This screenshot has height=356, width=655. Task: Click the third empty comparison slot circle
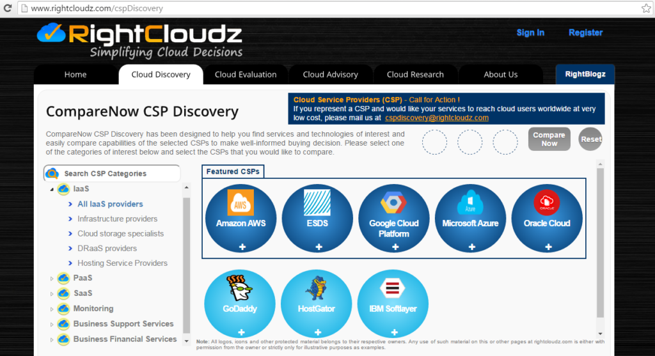tap(505, 142)
